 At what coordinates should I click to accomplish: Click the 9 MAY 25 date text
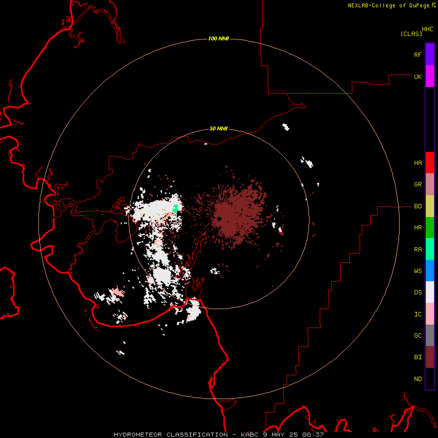pos(281,435)
